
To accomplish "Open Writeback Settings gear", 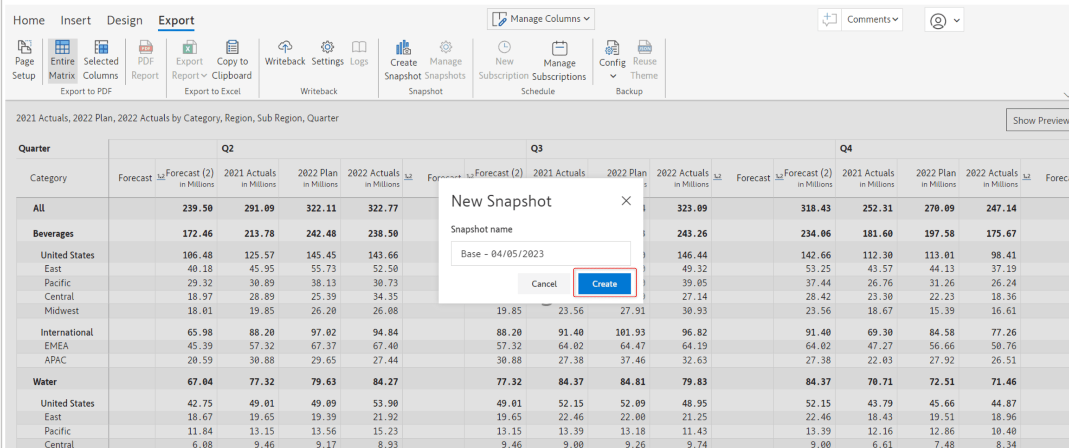I will [328, 47].
